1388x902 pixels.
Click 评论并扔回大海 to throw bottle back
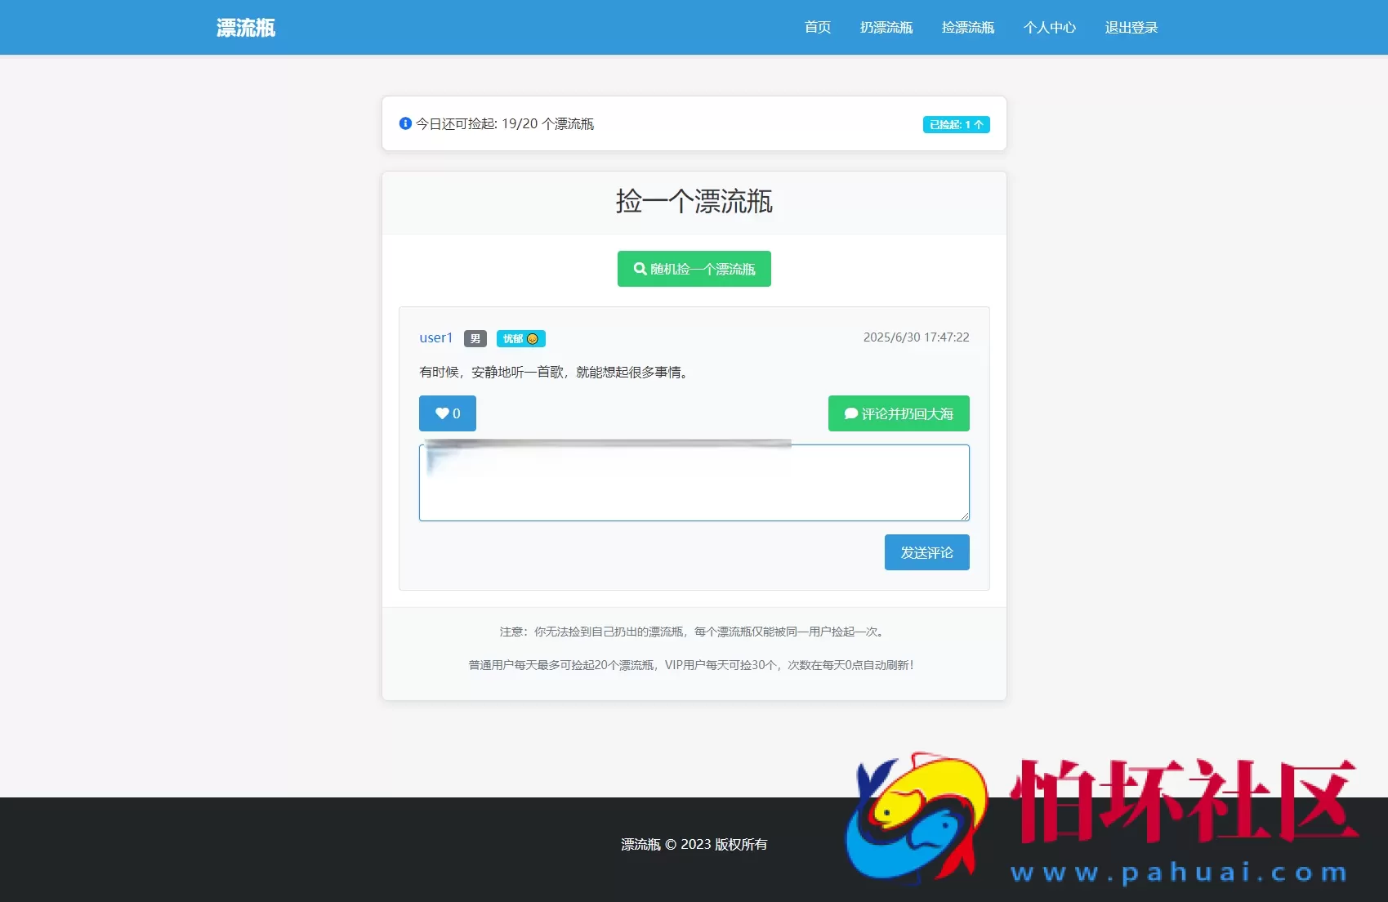point(898,413)
